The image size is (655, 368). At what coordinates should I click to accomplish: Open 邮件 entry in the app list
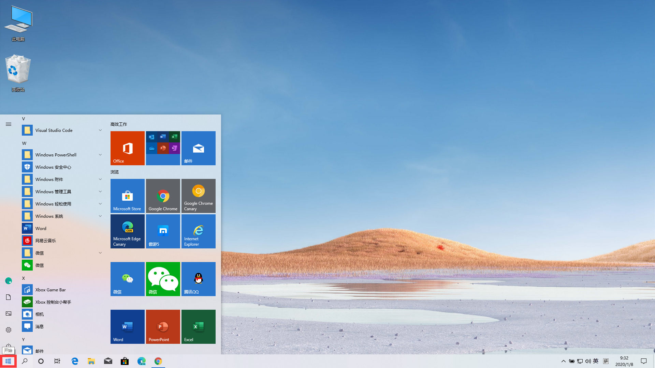click(62, 350)
